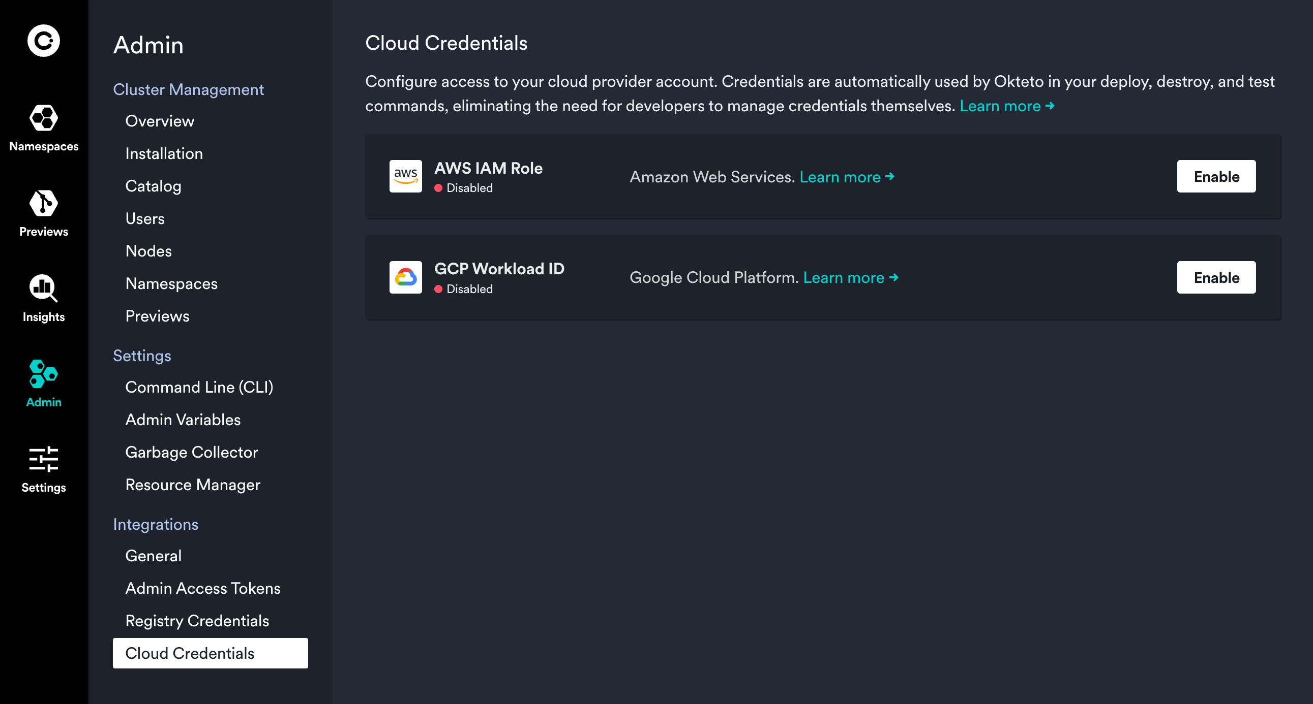
Task: Open the Resource Manager settings
Action: pyautogui.click(x=193, y=485)
